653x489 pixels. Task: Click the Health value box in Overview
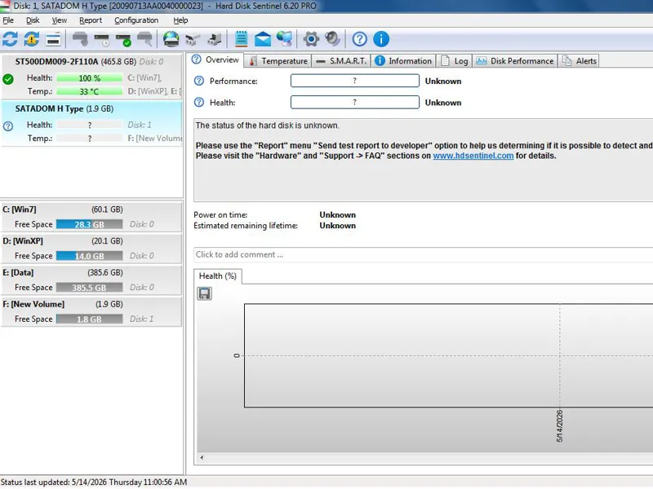point(355,103)
